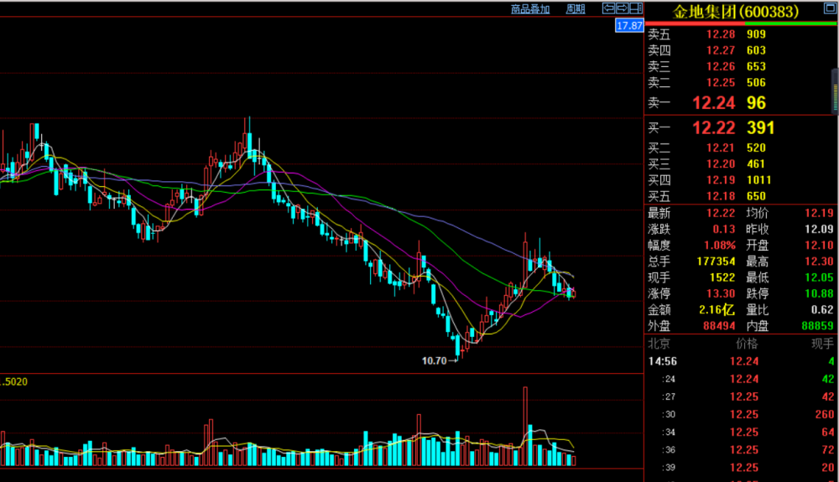
Task: Click the 昨收 value 12.09
Action: (819, 229)
